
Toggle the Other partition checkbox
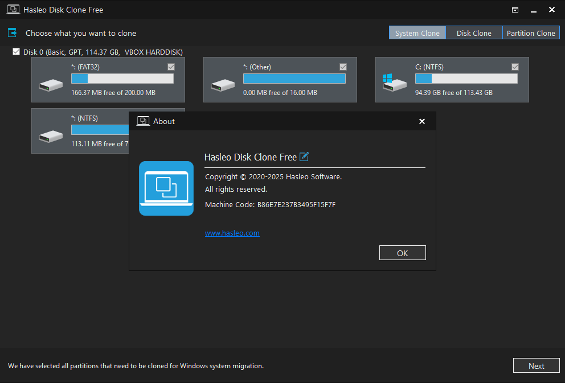(x=343, y=67)
